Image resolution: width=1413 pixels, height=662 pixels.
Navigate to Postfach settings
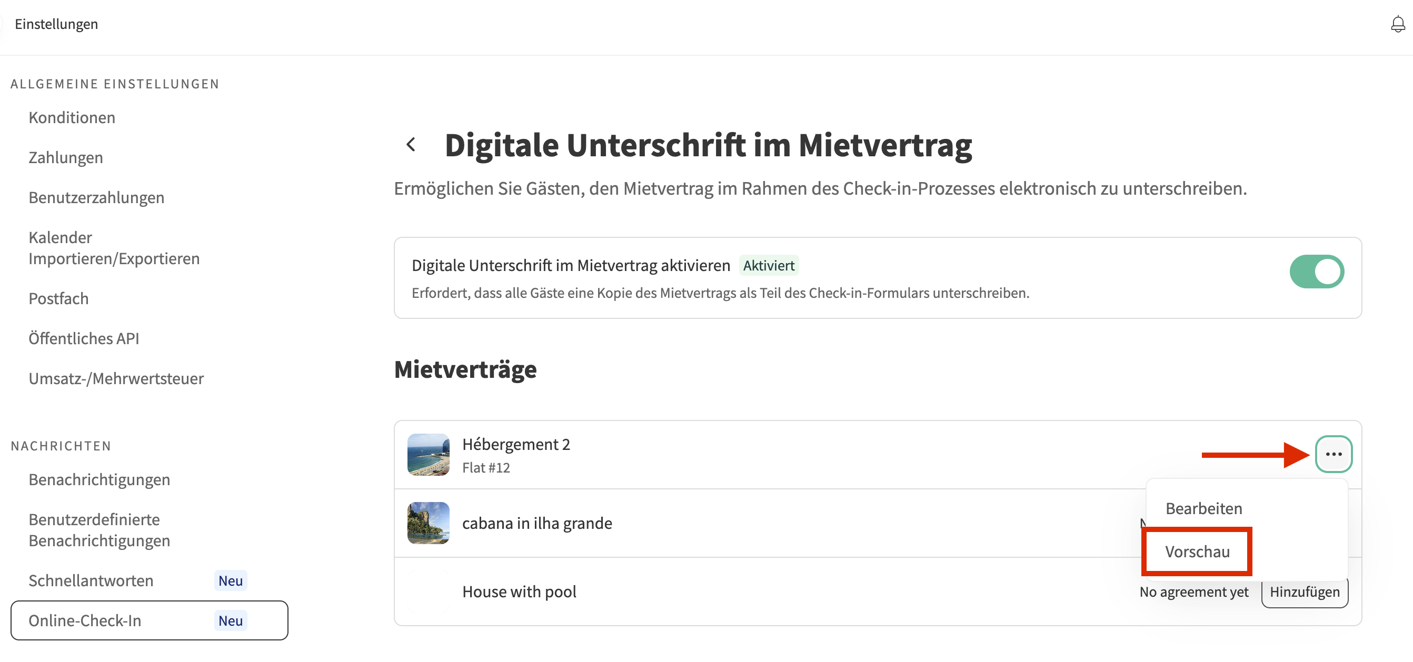[x=58, y=298]
